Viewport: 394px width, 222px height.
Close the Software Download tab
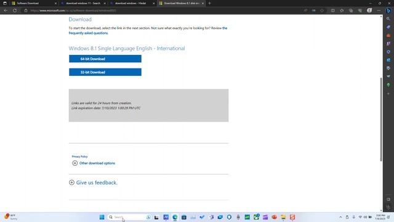pos(55,3)
